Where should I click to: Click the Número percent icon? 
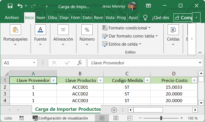coord(87,30)
